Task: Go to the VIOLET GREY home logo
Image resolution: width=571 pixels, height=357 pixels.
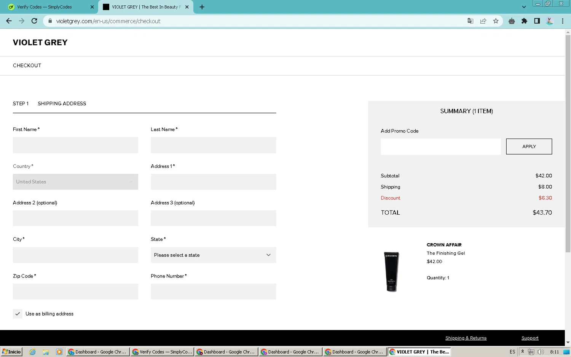Action: (40, 42)
